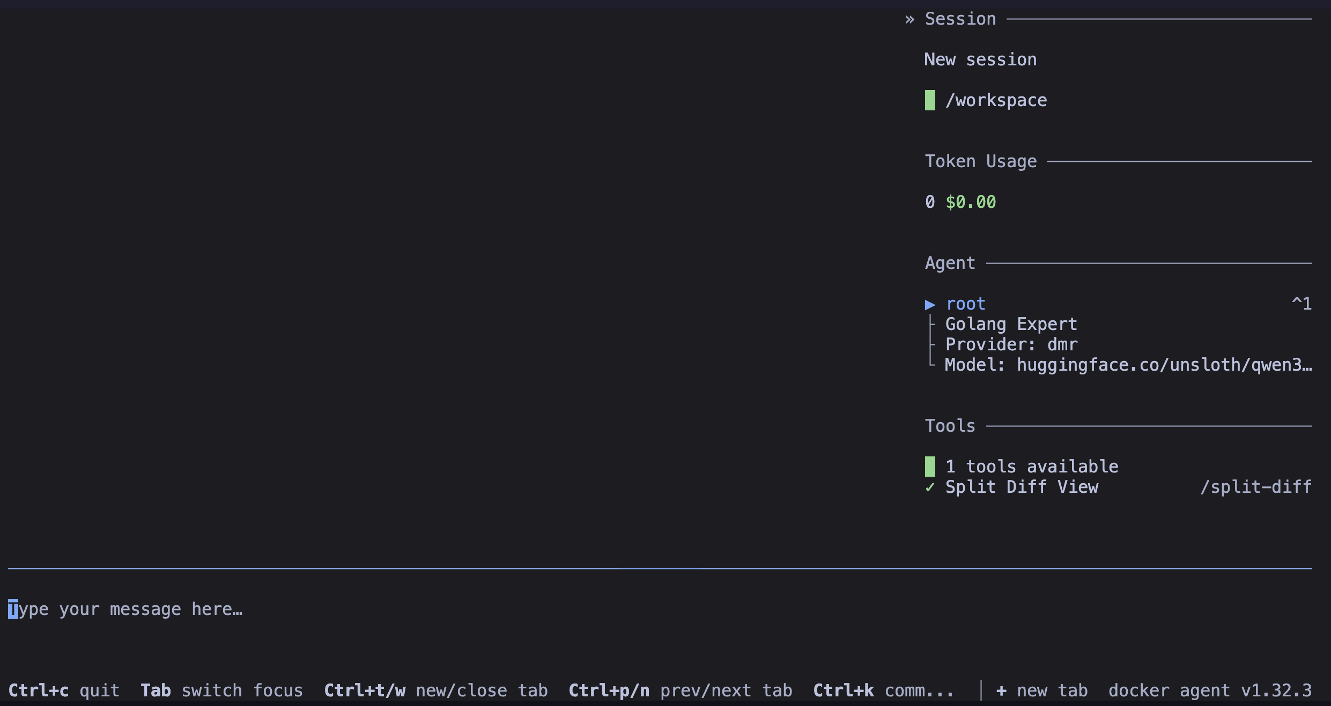Click the green /workspace directory indicator block
The image size is (1331, 706).
(930, 100)
